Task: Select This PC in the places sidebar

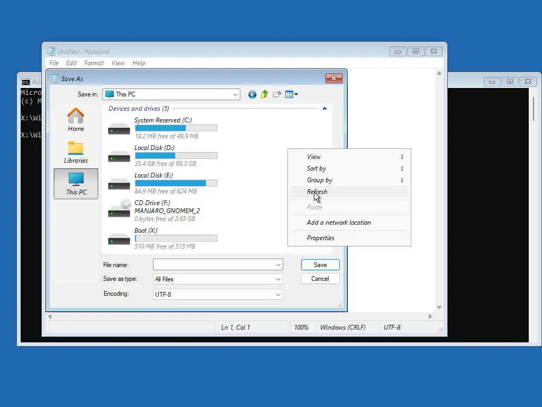Action: [x=76, y=184]
